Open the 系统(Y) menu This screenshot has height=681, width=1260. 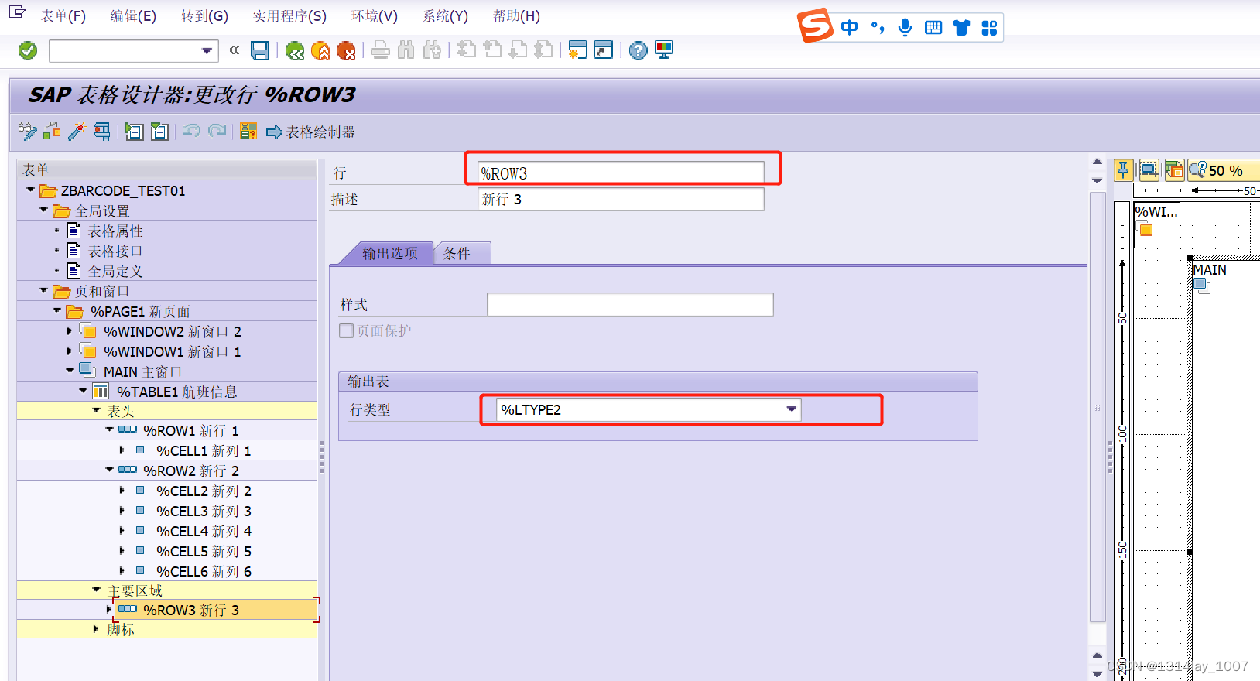(445, 16)
